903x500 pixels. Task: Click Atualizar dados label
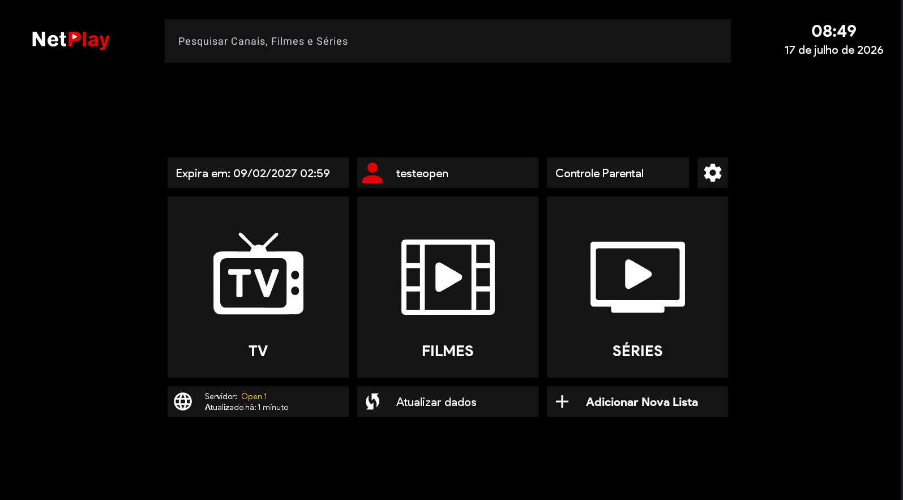click(x=436, y=402)
